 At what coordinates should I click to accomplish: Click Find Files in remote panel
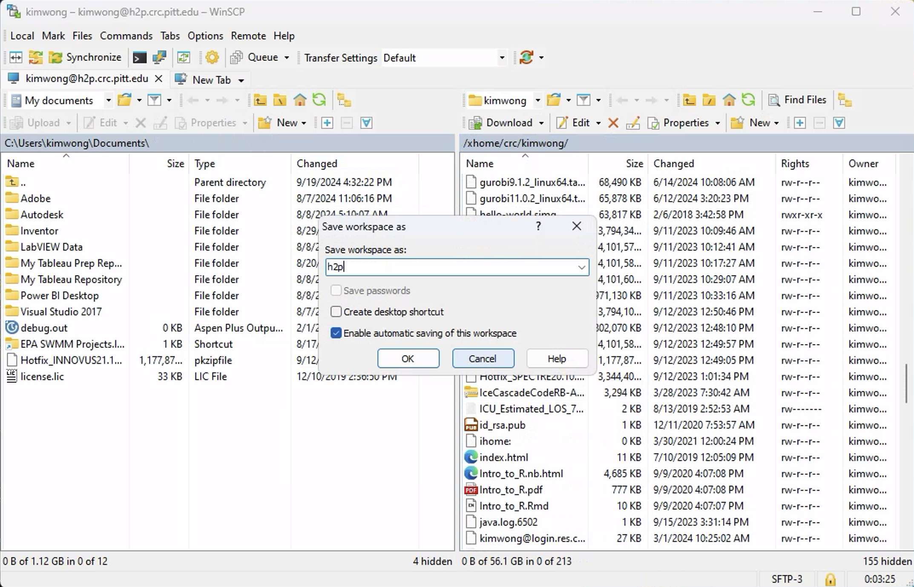[797, 100]
